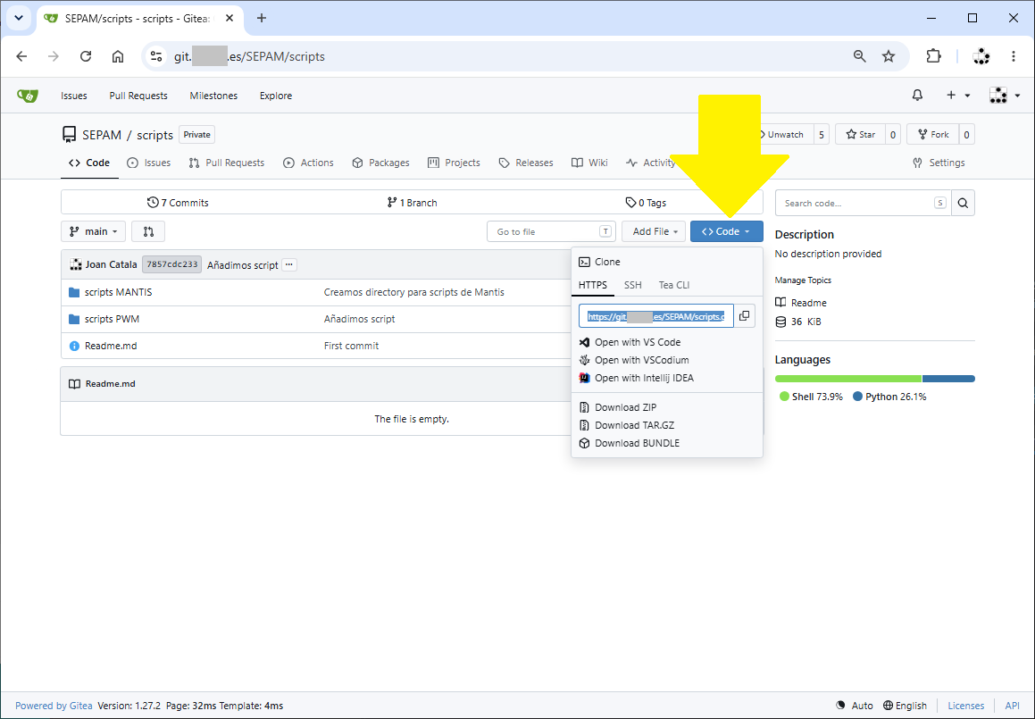
Task: Open the English language selector in footer
Action: pyautogui.click(x=905, y=706)
